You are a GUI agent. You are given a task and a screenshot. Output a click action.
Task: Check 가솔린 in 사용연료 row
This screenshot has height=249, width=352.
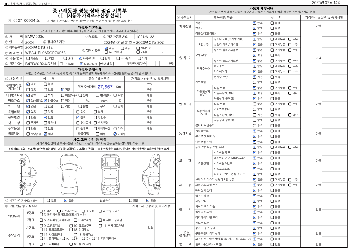coord(28,58)
